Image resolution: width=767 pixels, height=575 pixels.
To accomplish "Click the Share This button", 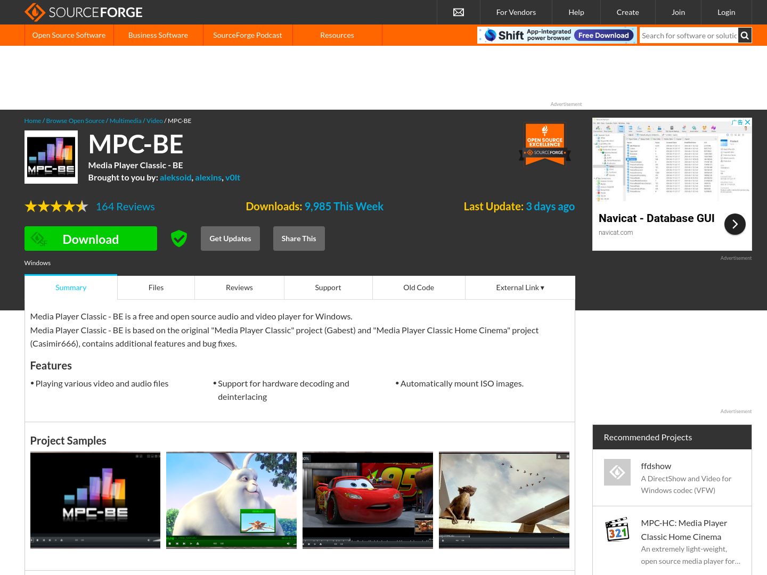I will (299, 239).
